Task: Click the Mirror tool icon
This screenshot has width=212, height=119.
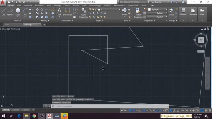Action: pos(42,13)
